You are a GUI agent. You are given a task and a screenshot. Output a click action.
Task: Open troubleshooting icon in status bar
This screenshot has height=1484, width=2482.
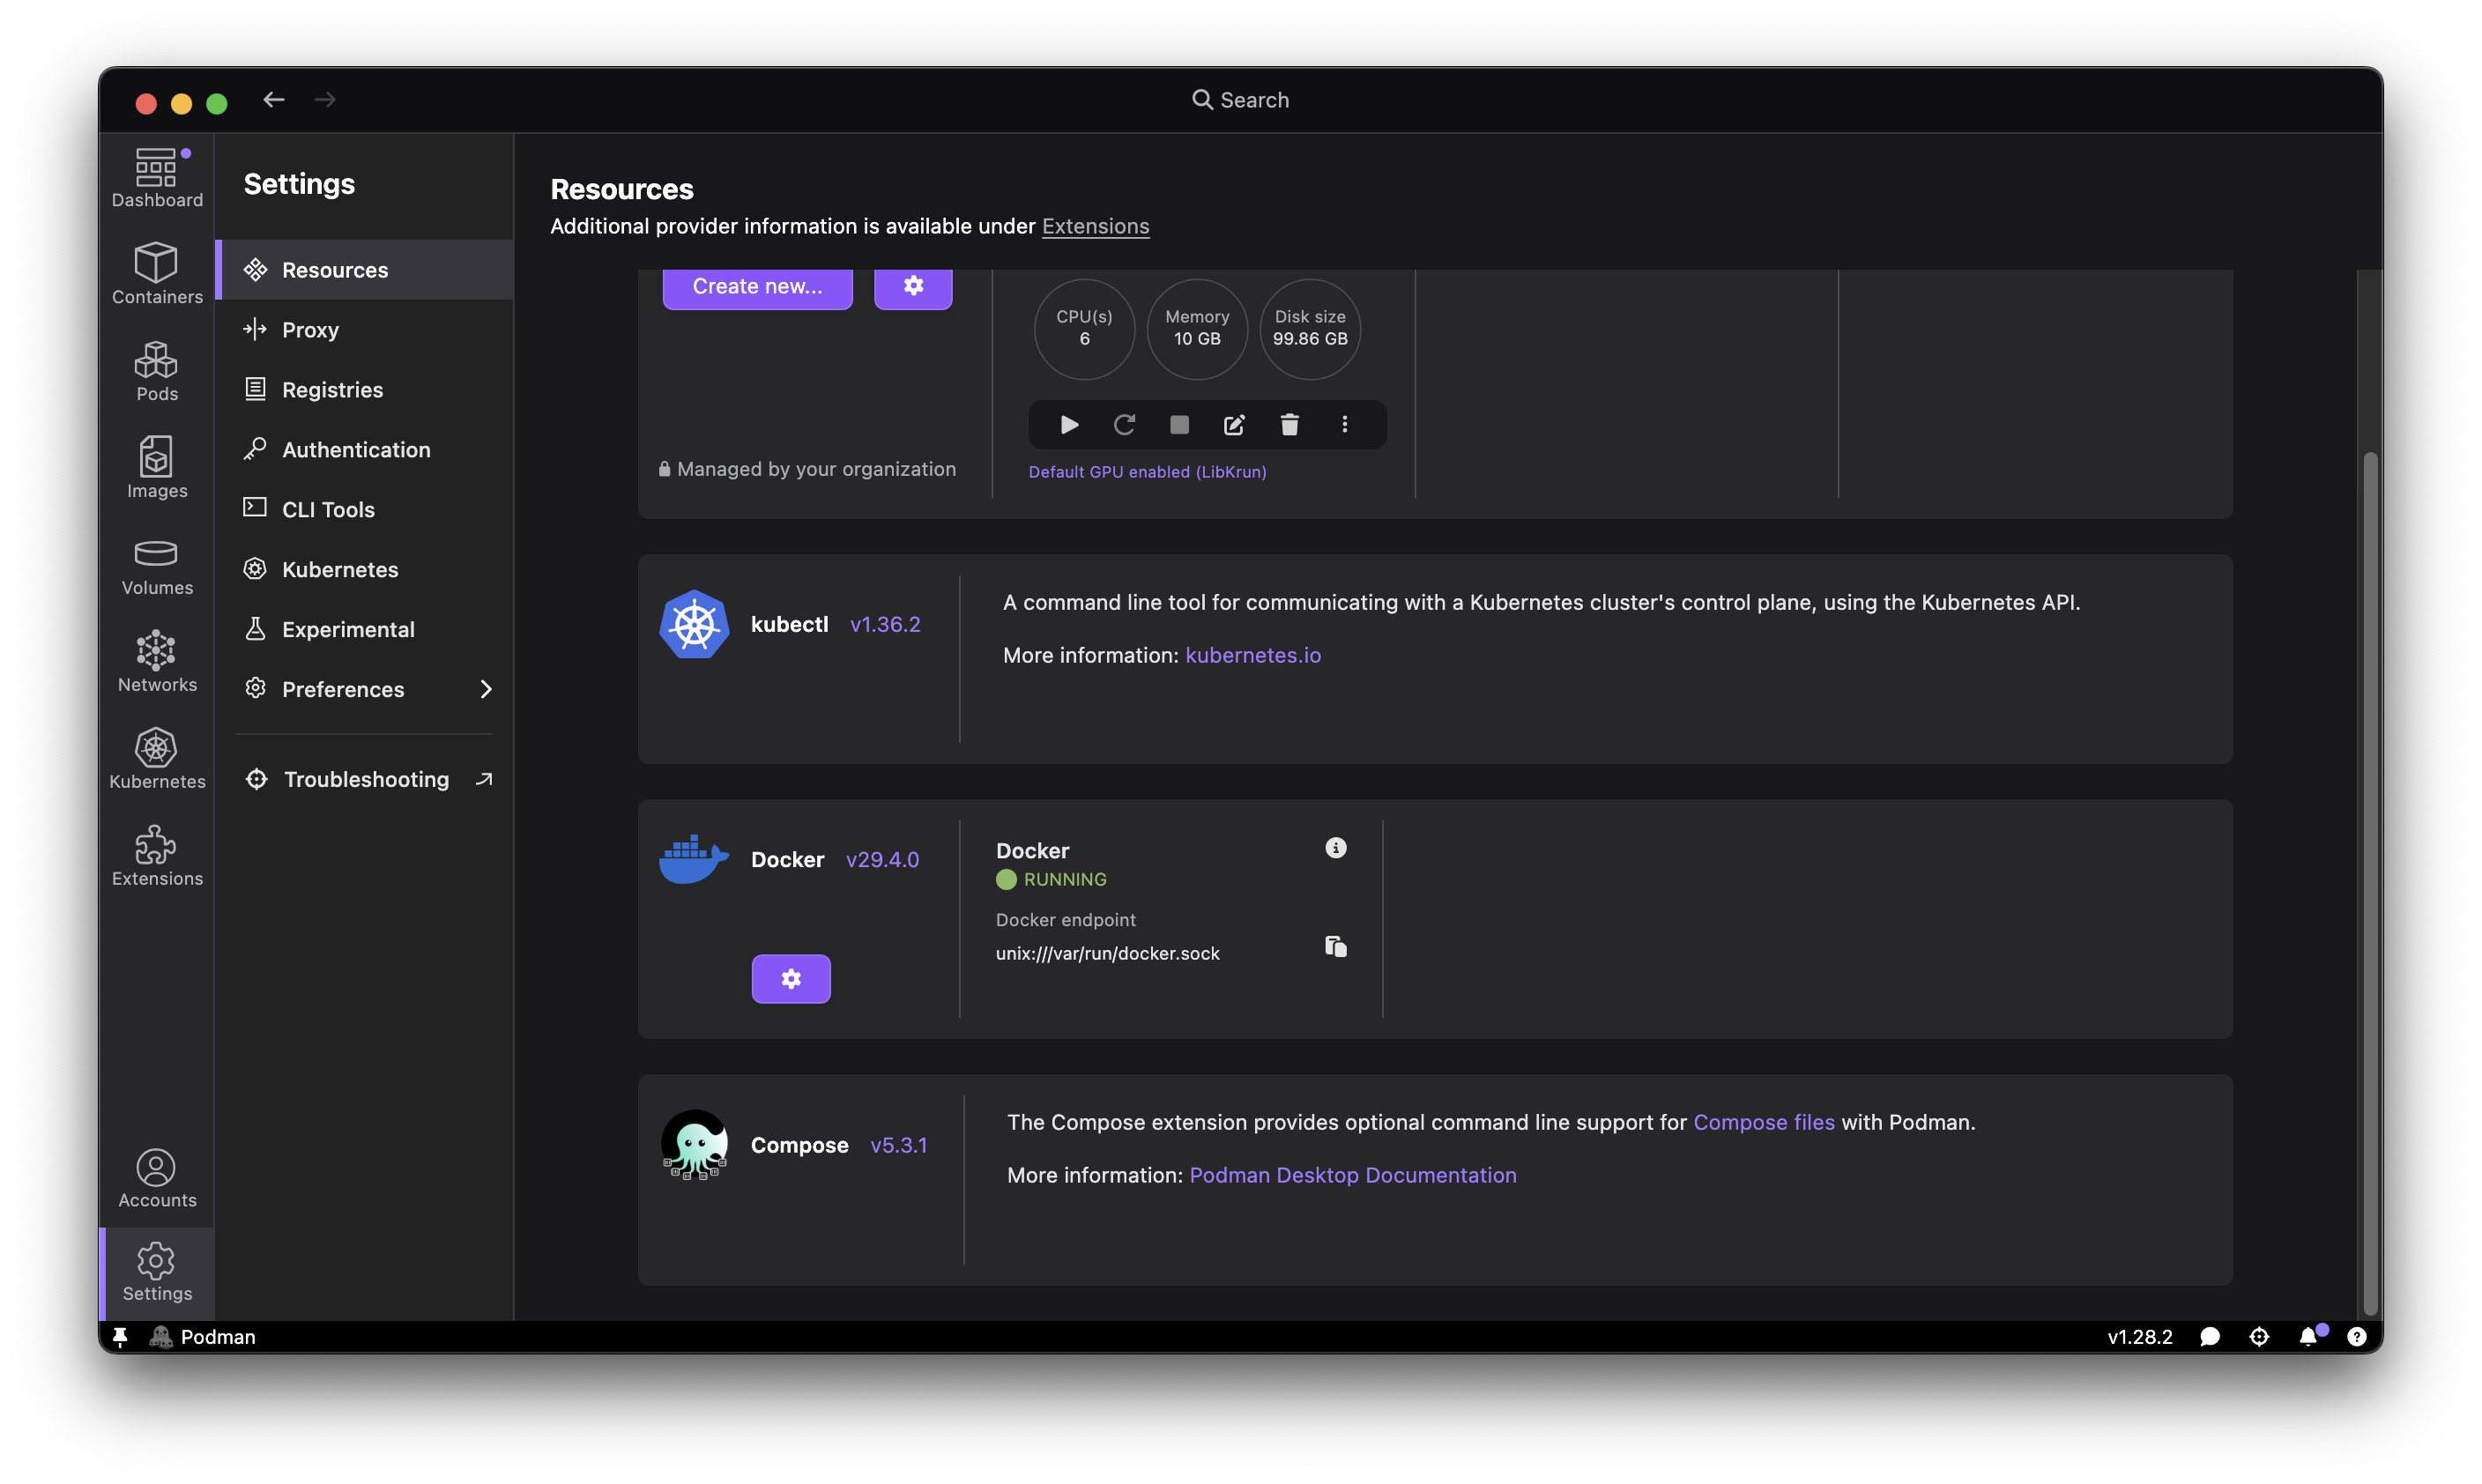pyautogui.click(x=2259, y=1337)
